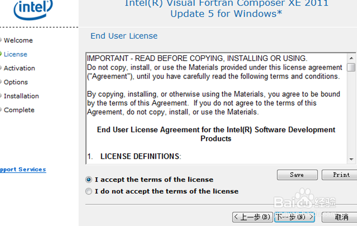Select the License step in sidebar
Viewport: 357px width, 226px height.
pyautogui.click(x=15, y=54)
